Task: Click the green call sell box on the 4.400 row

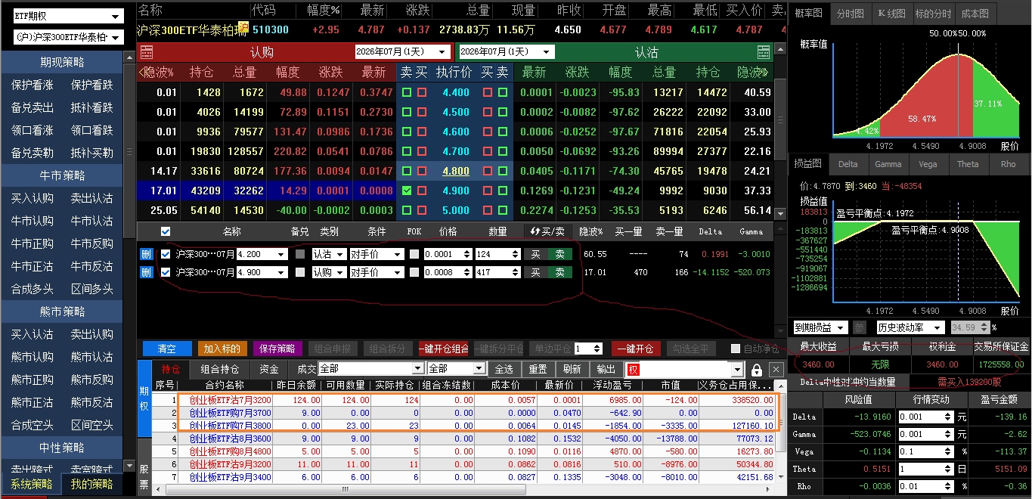Action: (x=407, y=92)
